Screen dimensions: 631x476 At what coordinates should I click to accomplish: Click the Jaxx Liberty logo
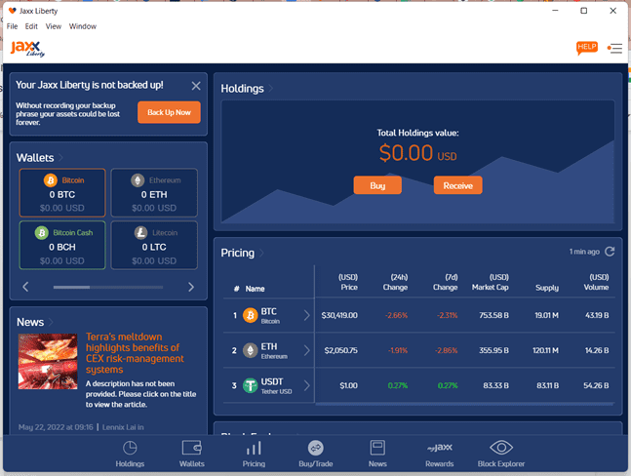click(27, 49)
